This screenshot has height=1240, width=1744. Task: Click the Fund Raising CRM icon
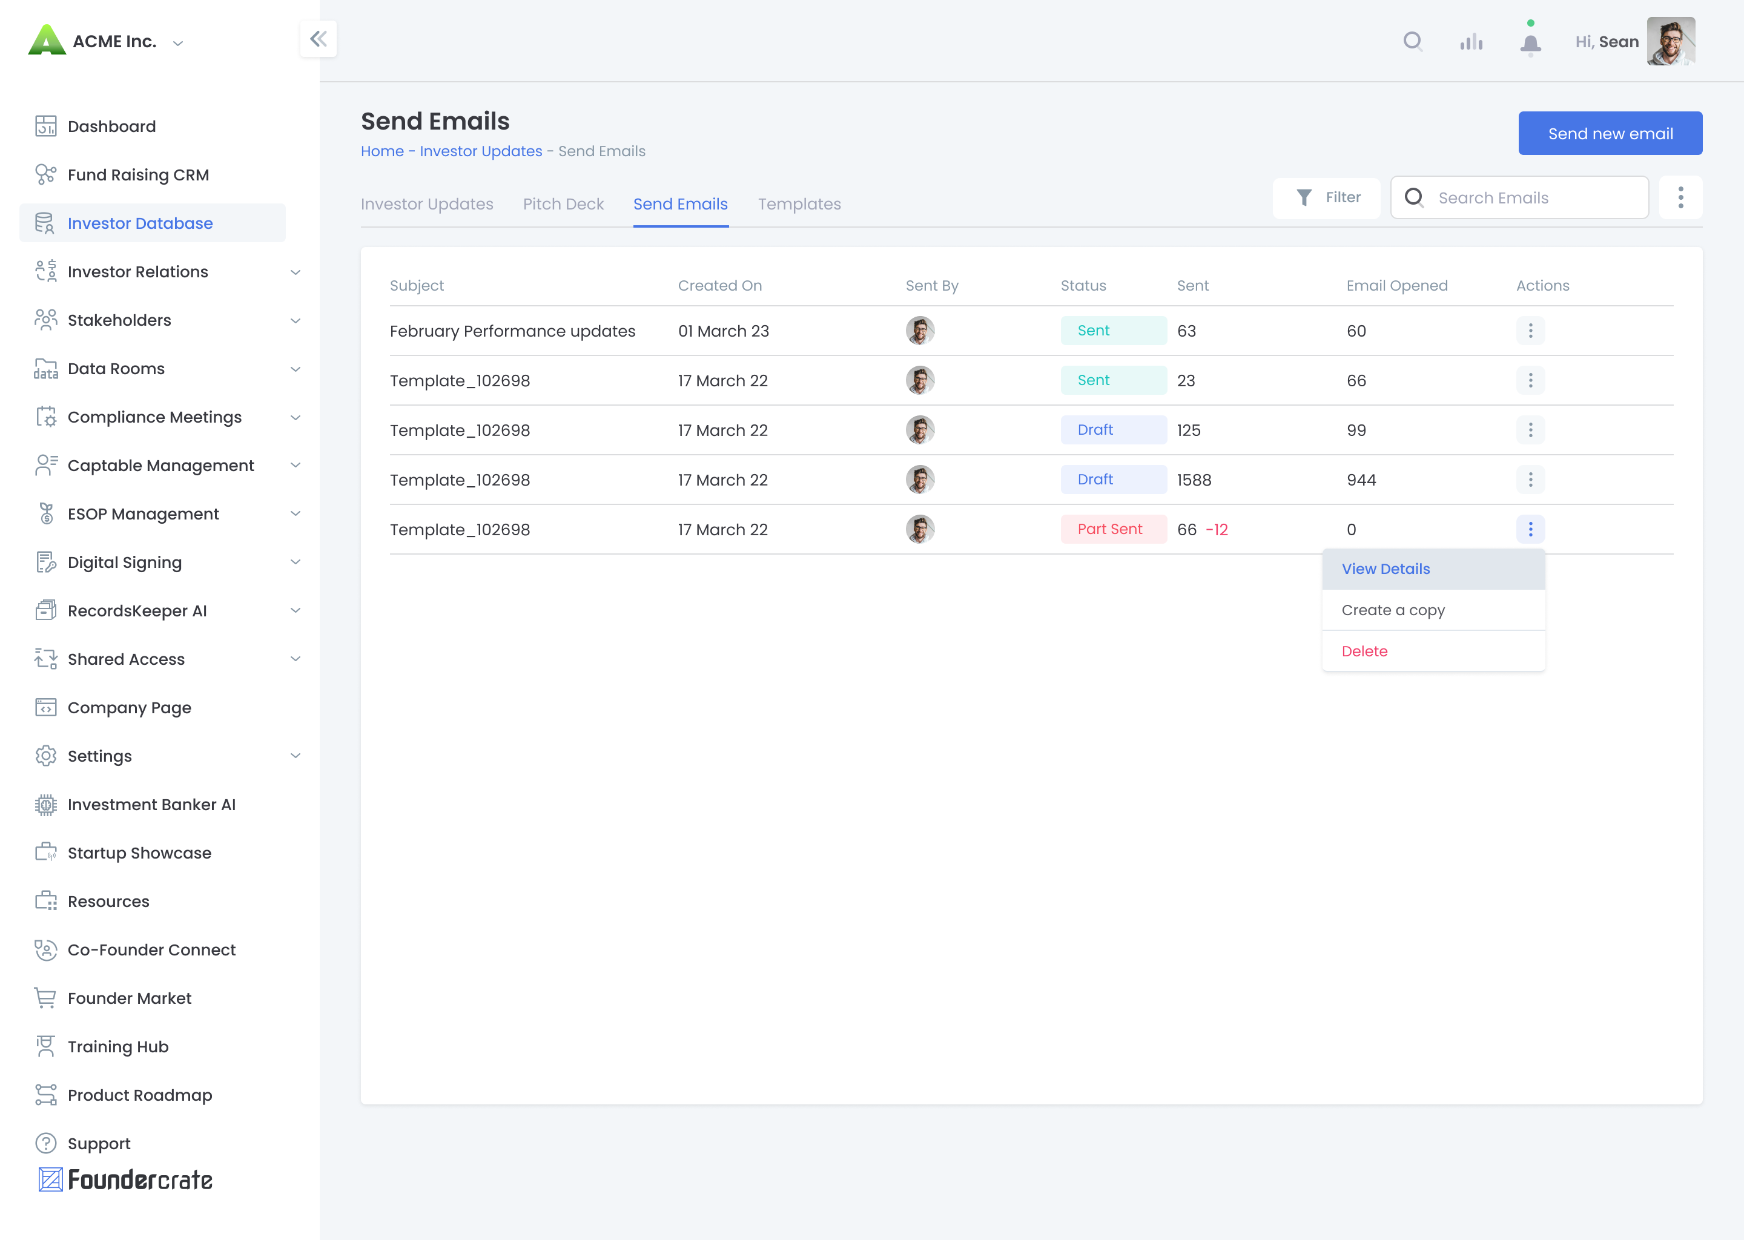(x=46, y=175)
